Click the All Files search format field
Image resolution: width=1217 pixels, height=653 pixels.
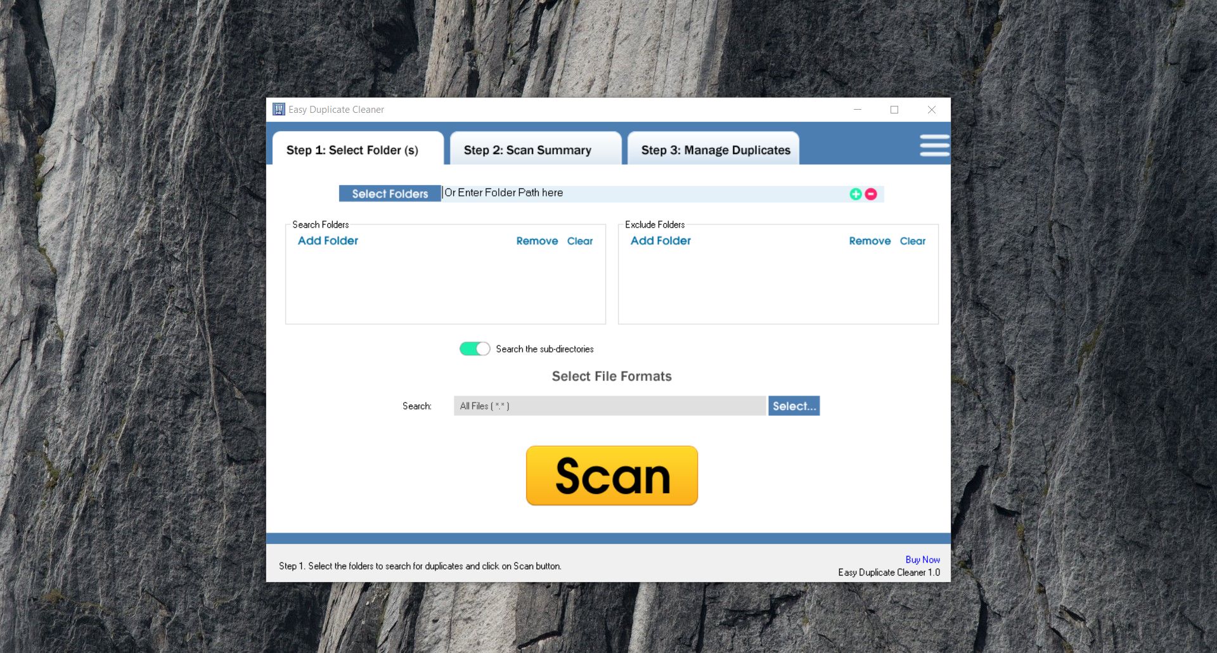point(610,406)
